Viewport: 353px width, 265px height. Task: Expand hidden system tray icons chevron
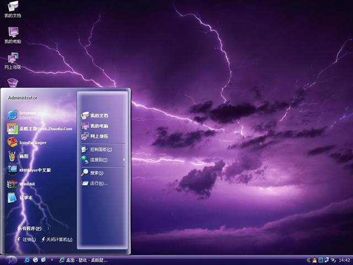point(308,260)
